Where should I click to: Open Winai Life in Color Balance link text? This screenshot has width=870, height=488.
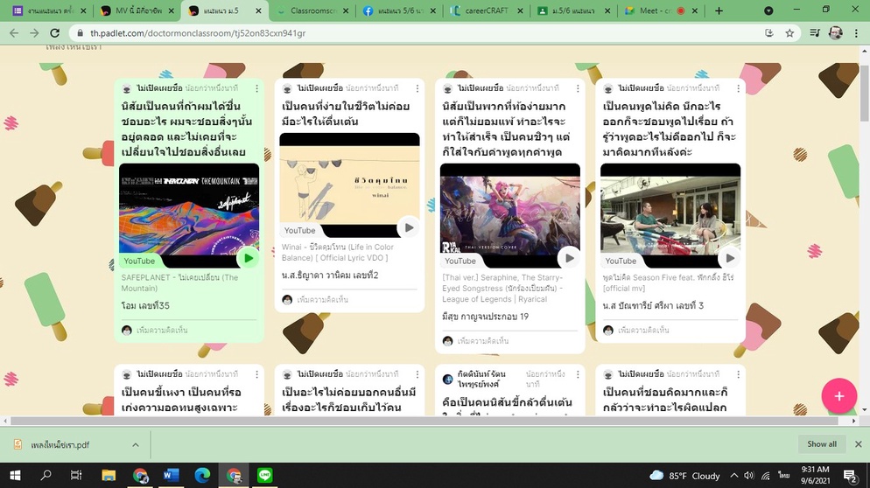337,253
